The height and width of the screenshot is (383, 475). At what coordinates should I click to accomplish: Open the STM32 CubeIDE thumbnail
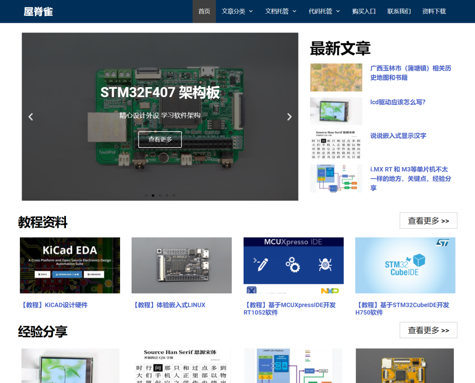pos(406,265)
